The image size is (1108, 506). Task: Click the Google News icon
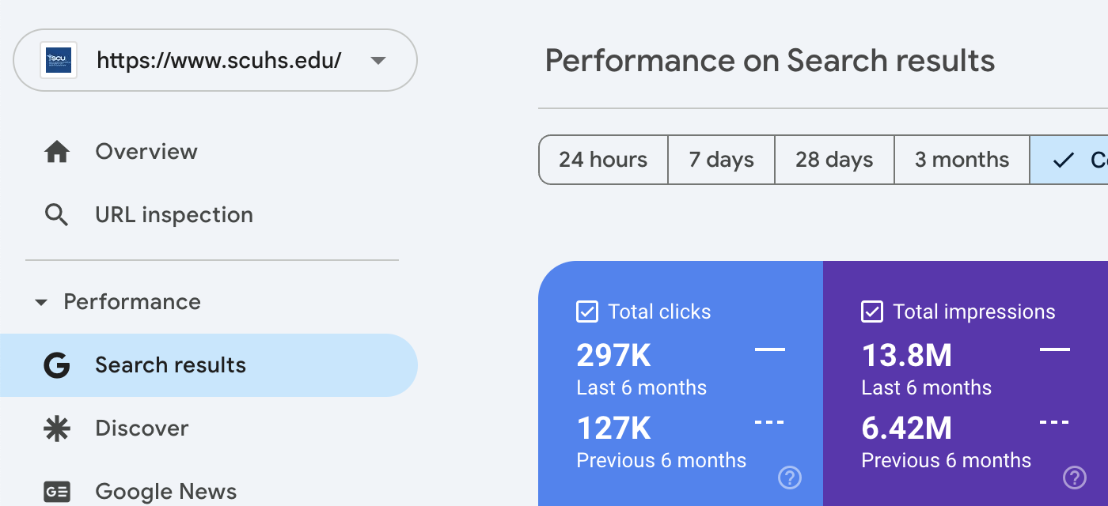point(57,492)
